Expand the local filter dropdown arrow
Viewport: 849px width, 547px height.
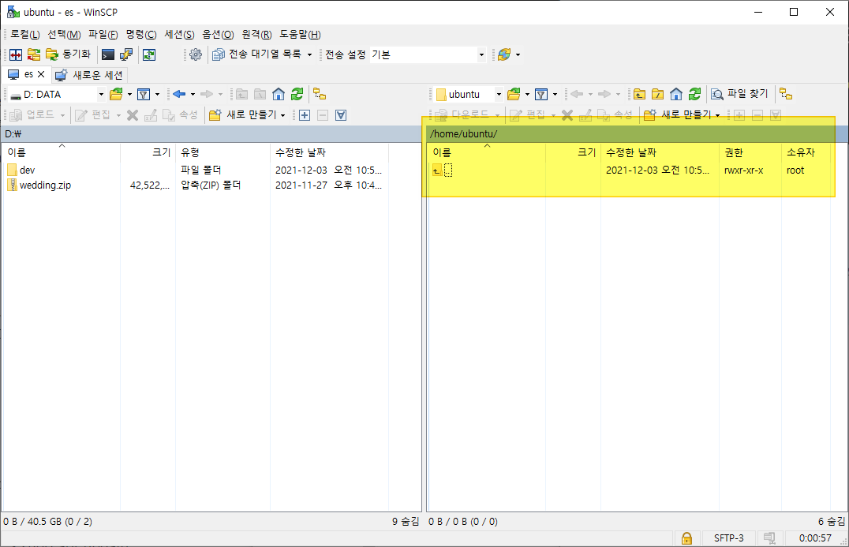click(158, 94)
